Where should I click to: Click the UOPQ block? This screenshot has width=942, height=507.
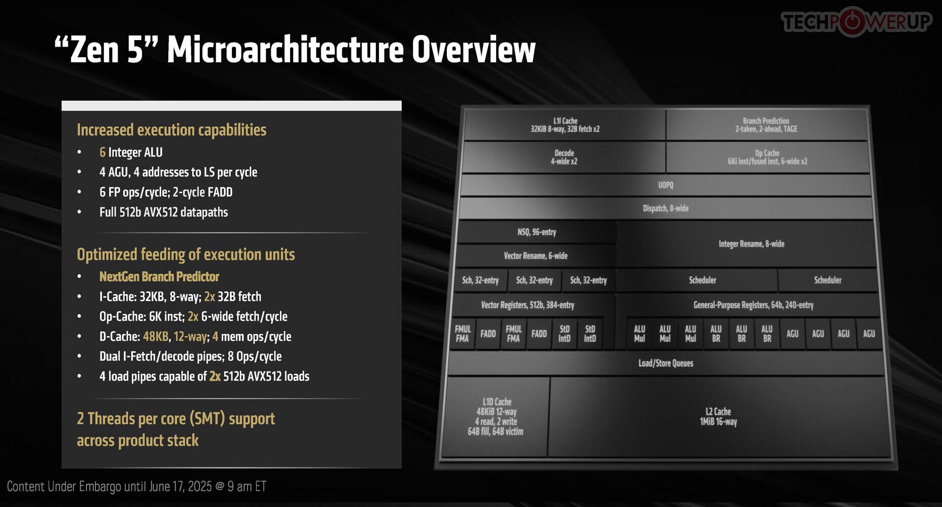666,185
